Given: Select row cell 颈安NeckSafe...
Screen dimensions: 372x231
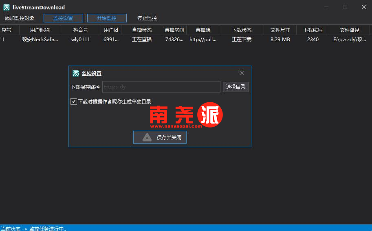Looking at the screenshot, I should coord(40,40).
